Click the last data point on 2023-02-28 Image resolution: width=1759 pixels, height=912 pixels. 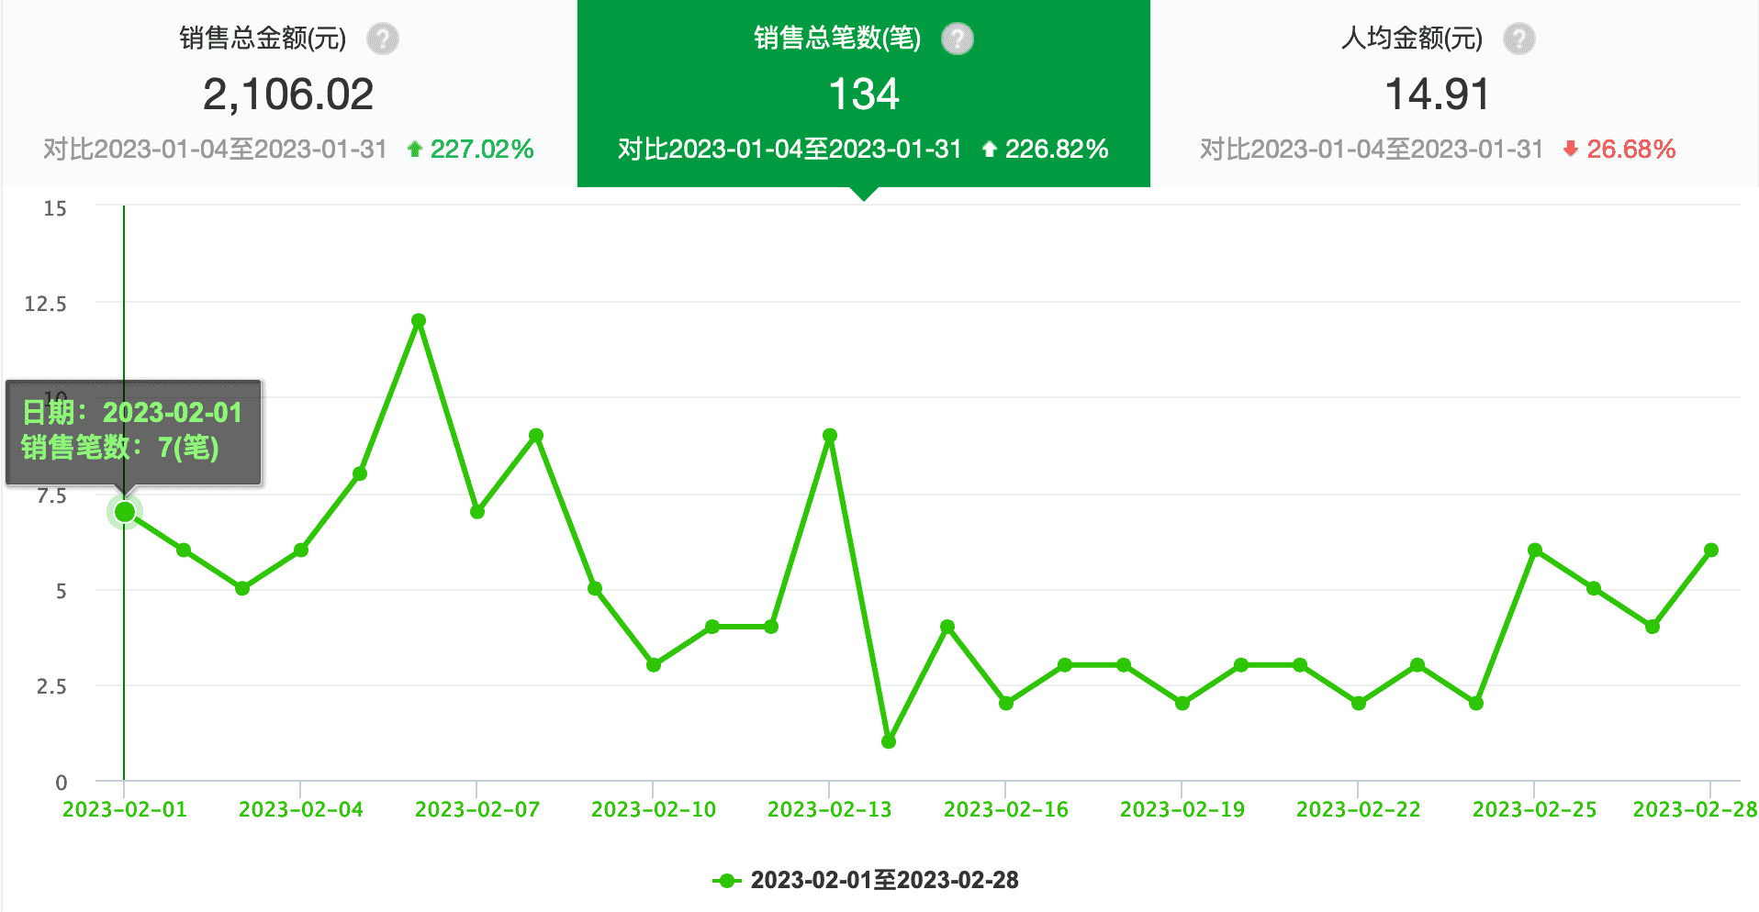point(1711,551)
